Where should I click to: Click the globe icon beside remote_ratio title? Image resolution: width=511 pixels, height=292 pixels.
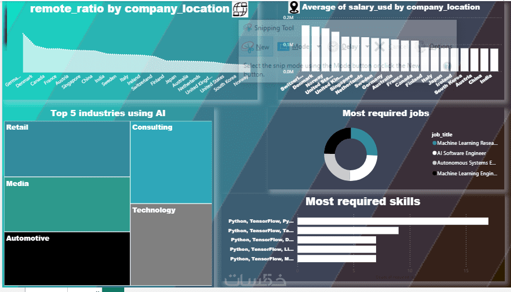240,9
